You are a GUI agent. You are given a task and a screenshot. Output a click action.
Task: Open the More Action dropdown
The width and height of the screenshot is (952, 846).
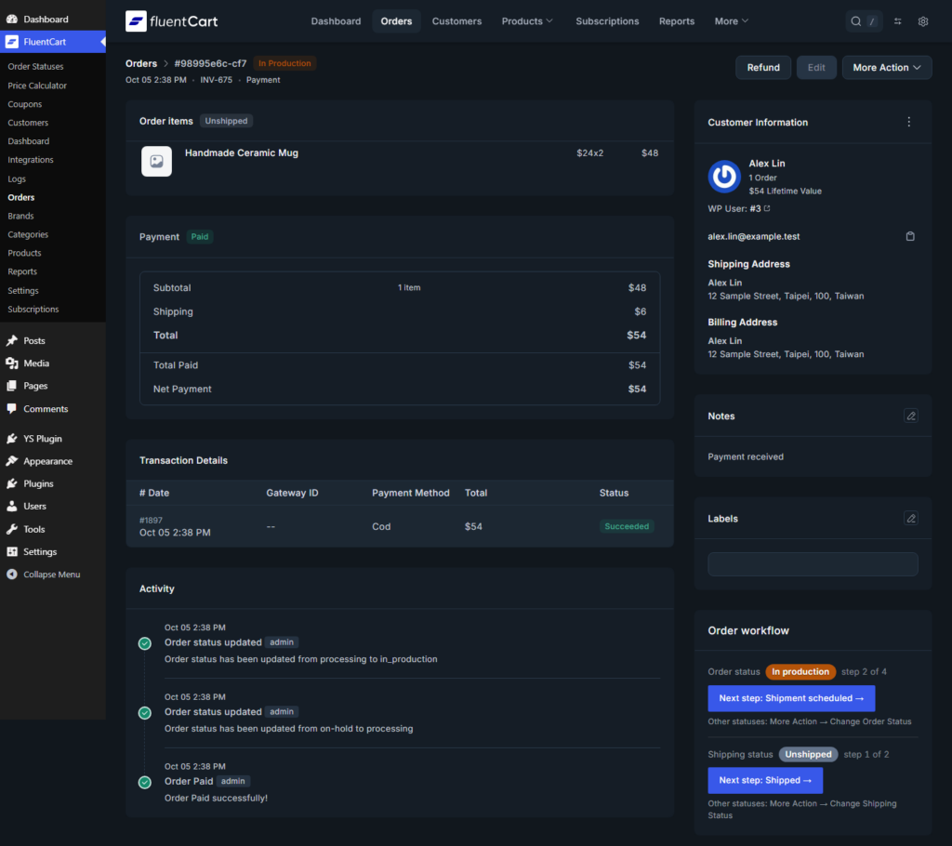[886, 68]
